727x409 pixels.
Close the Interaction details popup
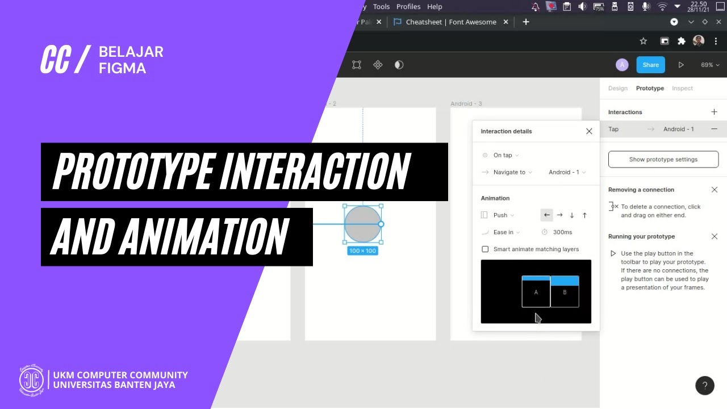click(589, 131)
